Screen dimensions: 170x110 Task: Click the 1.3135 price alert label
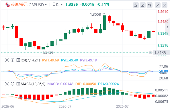pos(160,53)
